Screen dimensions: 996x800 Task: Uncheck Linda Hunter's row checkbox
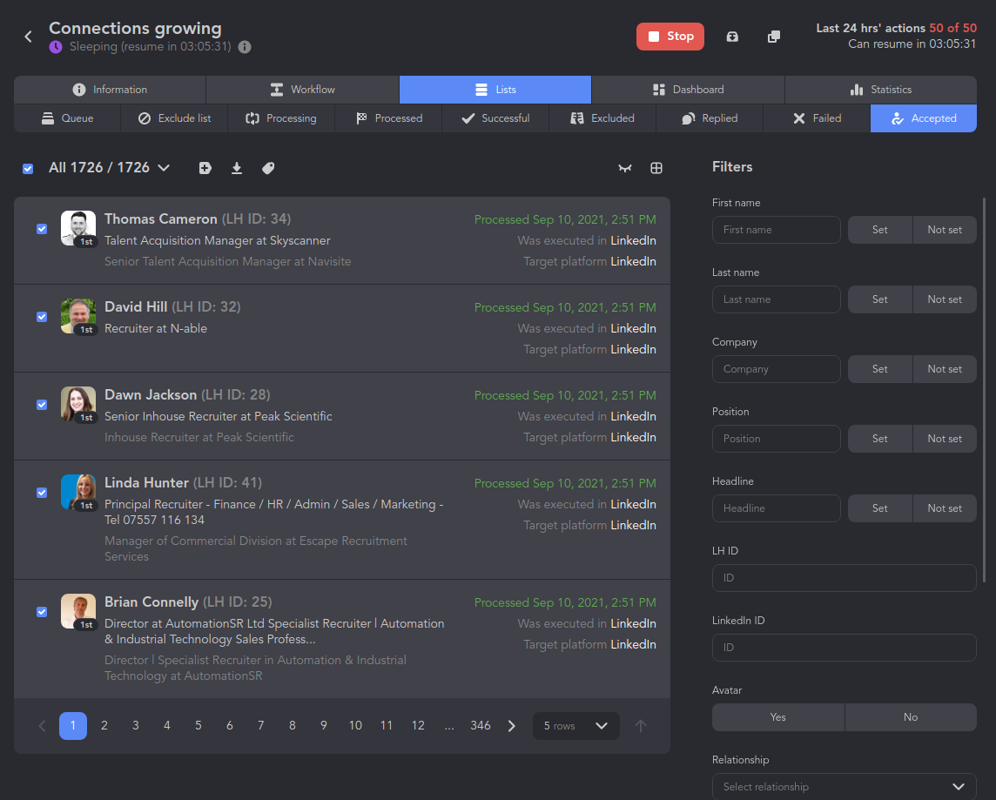coord(41,492)
